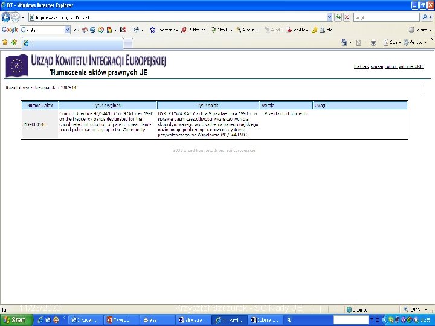This screenshot has height=326, width=435.
Task: Click the Home icon in command bar
Action: [344, 42]
